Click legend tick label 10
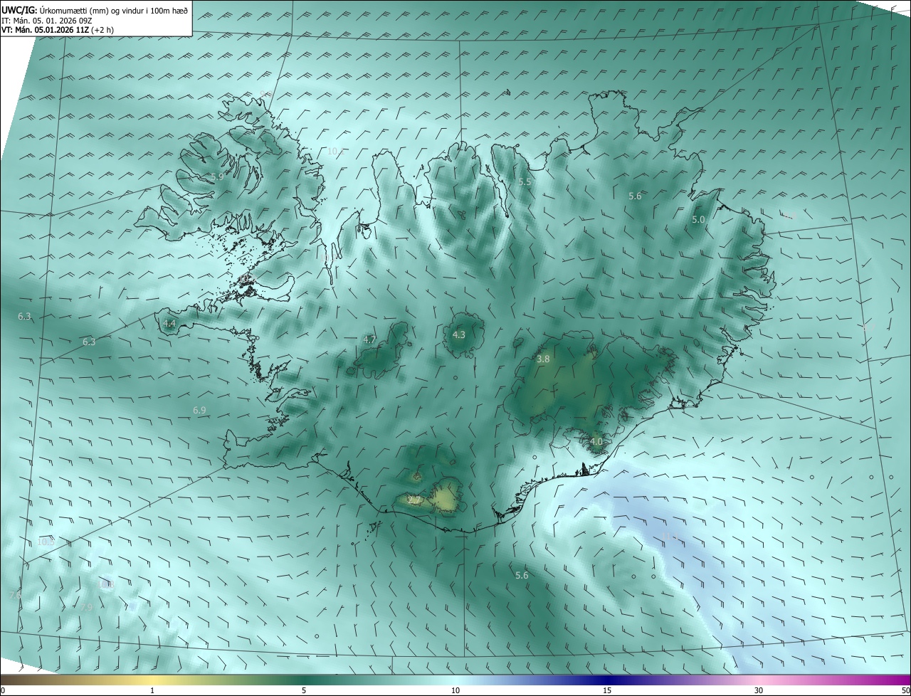The height and width of the screenshot is (696, 911). coord(455,690)
